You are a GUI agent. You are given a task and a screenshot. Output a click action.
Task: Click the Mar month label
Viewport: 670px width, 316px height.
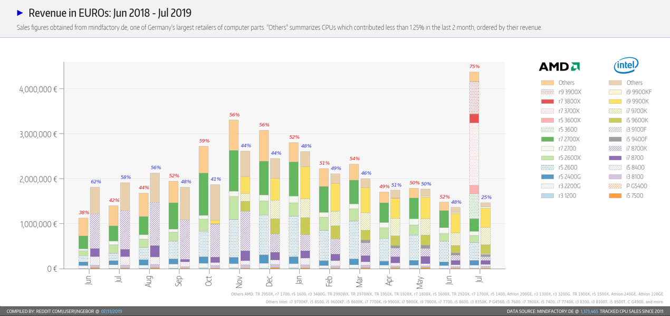(359, 280)
